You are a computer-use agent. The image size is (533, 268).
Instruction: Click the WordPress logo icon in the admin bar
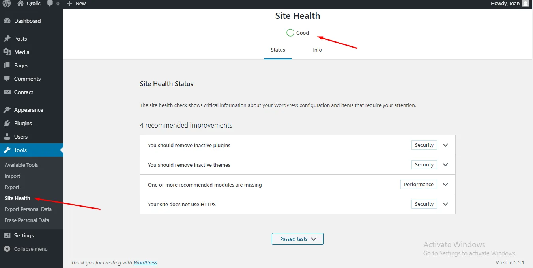coord(7,4)
